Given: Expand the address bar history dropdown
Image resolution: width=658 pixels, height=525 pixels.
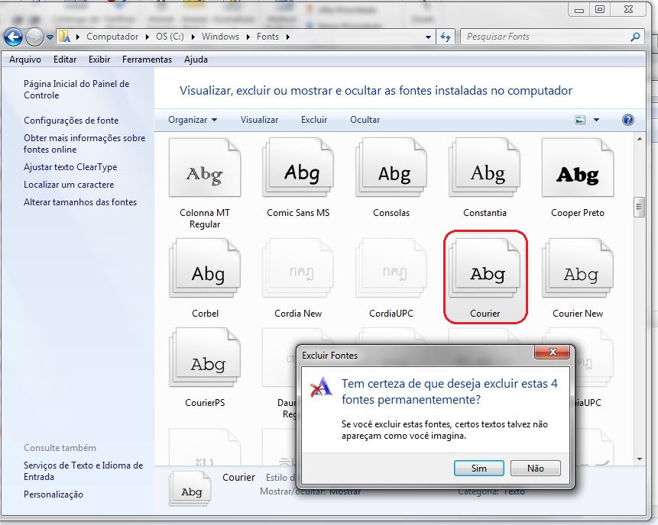Looking at the screenshot, I should [429, 37].
